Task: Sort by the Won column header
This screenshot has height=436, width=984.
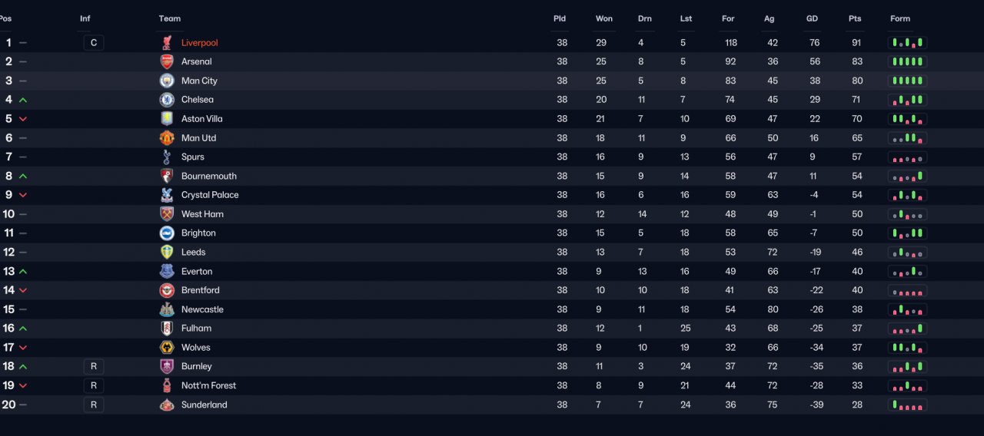Action: (x=604, y=19)
